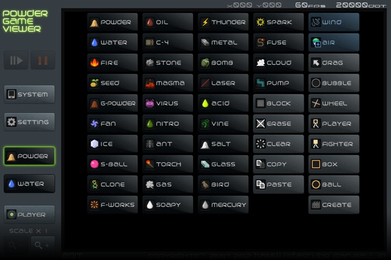The width and height of the screenshot is (391, 260).
Task: Click the zoom-in magnifier button
Action: click(x=43, y=245)
